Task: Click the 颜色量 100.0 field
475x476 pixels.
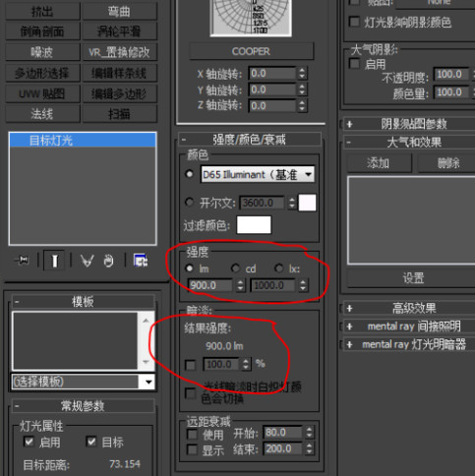Action: (451, 92)
